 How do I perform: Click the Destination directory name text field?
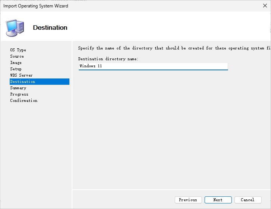point(153,66)
